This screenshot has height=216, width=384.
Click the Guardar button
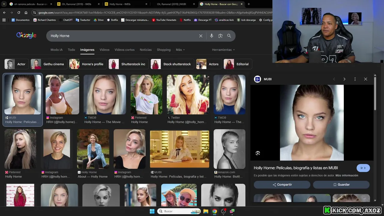tap(341, 185)
